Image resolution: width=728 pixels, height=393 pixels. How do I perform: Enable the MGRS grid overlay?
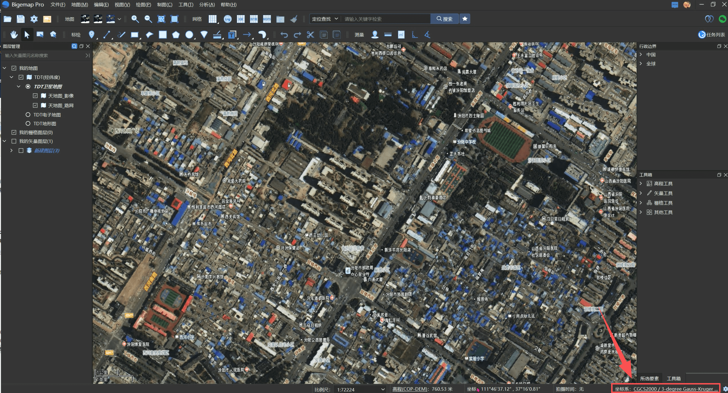point(267,19)
